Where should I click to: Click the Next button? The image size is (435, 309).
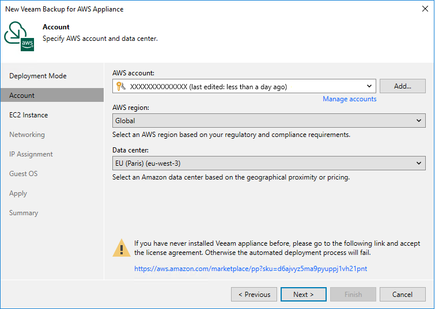(x=303, y=295)
